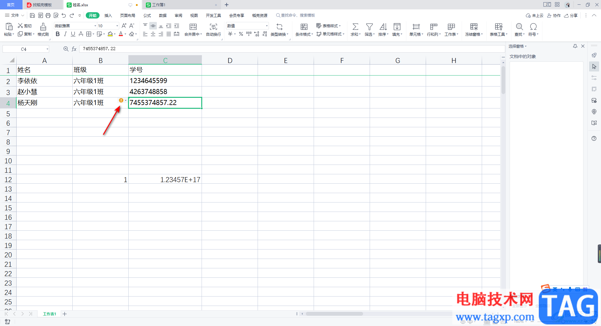Undo the last action
Screen dimensions: 601x326
tap(64, 15)
